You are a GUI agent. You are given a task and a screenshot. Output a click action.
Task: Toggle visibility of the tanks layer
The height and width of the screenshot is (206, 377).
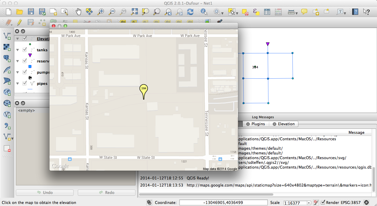[24, 50]
